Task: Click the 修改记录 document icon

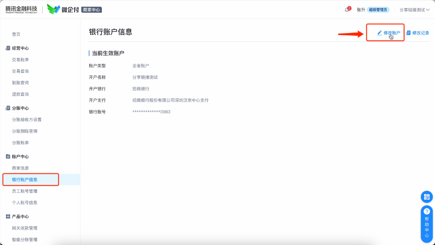Action: coord(408,33)
